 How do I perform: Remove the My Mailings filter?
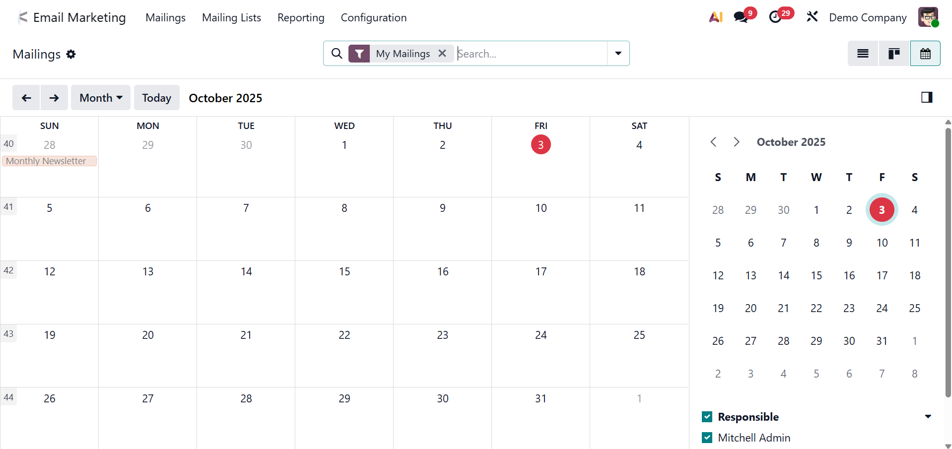pos(442,54)
